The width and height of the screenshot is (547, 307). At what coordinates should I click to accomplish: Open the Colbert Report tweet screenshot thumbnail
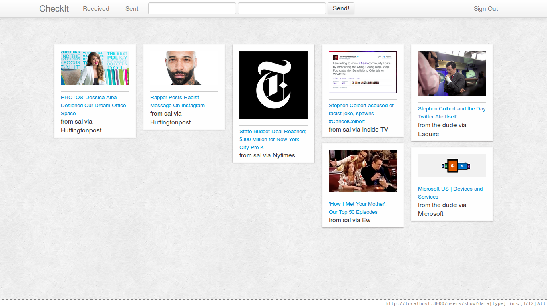363,72
